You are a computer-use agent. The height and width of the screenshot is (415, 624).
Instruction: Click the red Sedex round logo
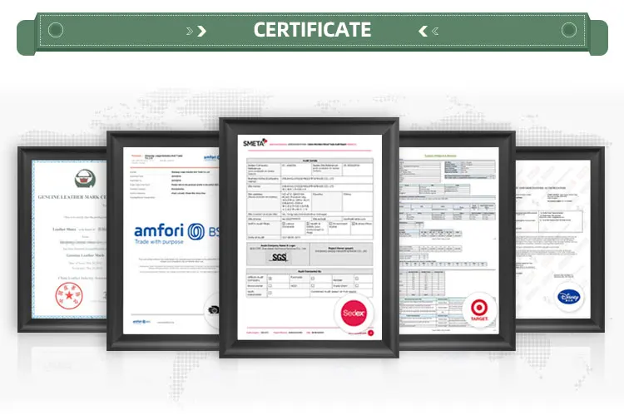click(x=354, y=314)
